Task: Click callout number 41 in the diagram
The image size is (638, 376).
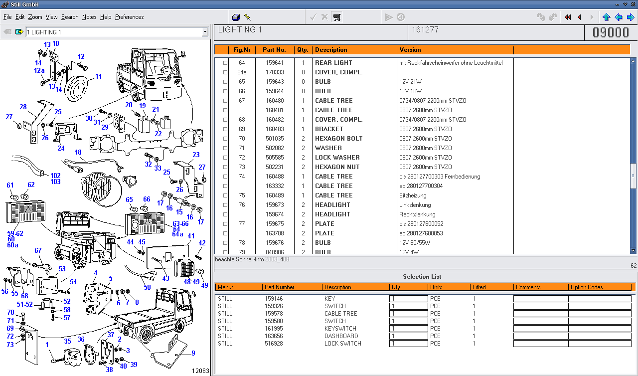Action: pyautogui.click(x=191, y=236)
